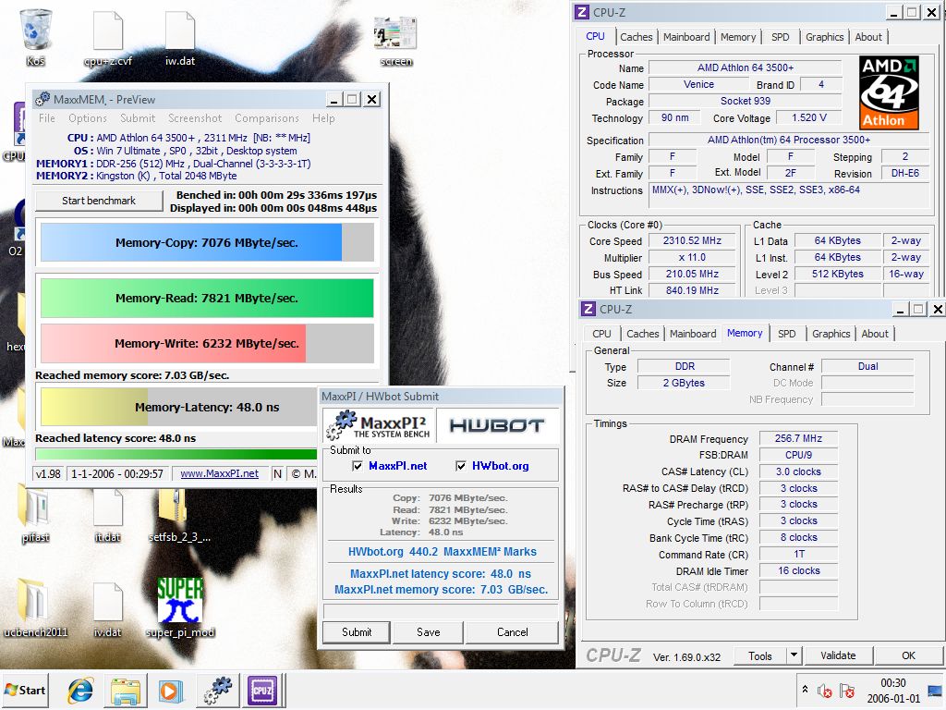Open MaxxMEM Help menu
This screenshot has height=710, width=946.
[323, 118]
